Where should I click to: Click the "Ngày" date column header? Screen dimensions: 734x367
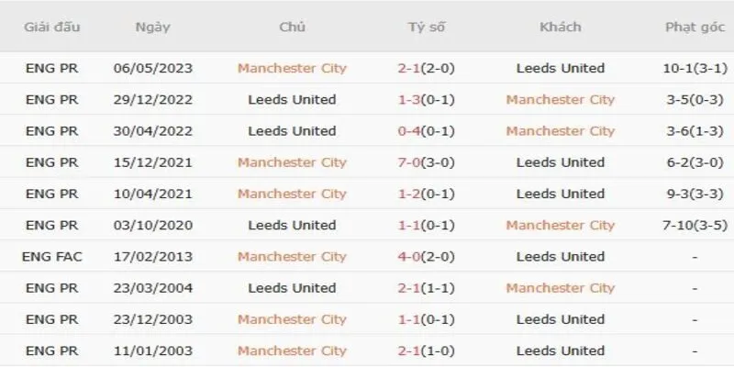coord(151,27)
